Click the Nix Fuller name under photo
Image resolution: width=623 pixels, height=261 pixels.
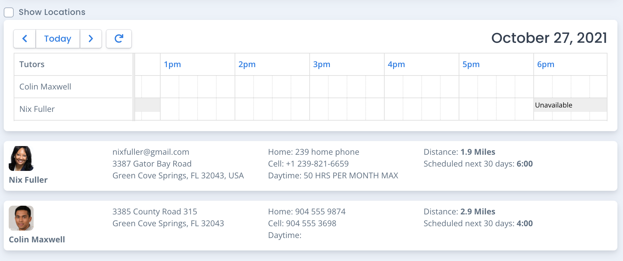(x=28, y=180)
